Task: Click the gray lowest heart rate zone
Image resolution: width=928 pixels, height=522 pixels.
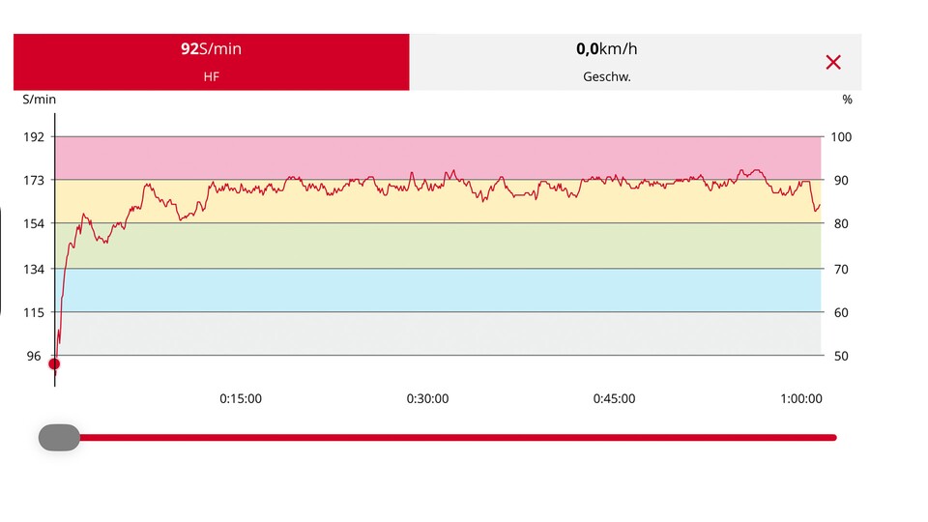Action: click(x=437, y=333)
